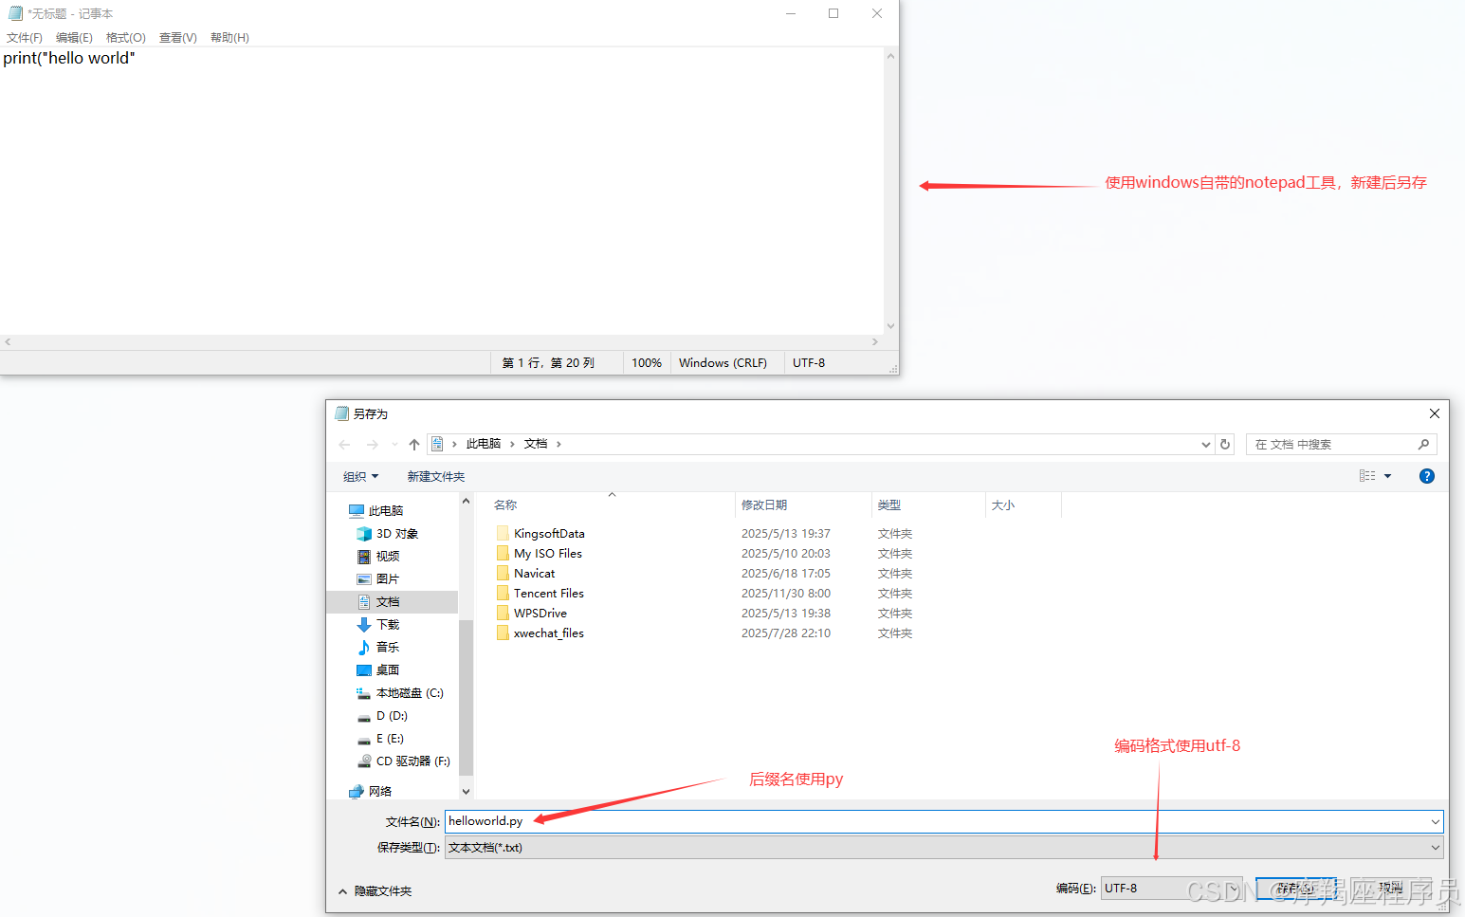The height and width of the screenshot is (917, 1465).
Task: Select the Tencent Files folder icon
Action: tap(503, 594)
